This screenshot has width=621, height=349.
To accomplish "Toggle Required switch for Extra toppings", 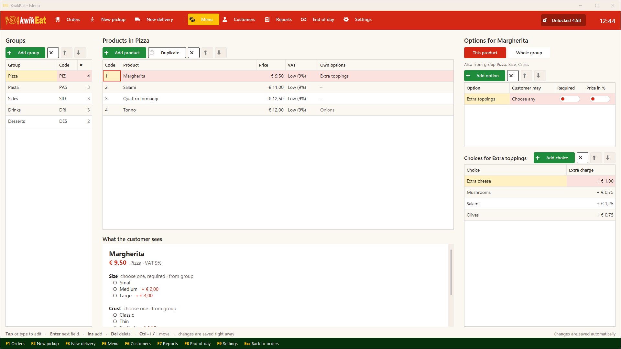I will pos(570,99).
